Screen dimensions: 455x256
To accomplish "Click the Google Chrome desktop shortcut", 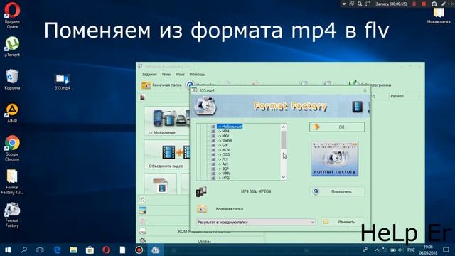I will [12, 148].
